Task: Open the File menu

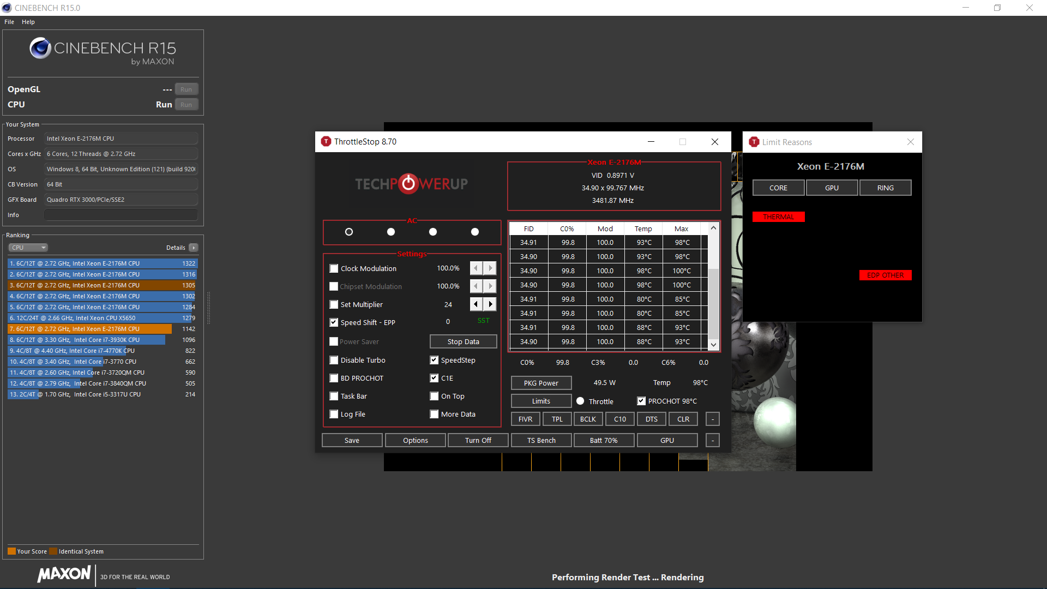Action: 9,22
